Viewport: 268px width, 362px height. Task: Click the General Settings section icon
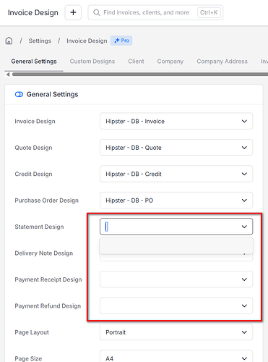coord(19,94)
